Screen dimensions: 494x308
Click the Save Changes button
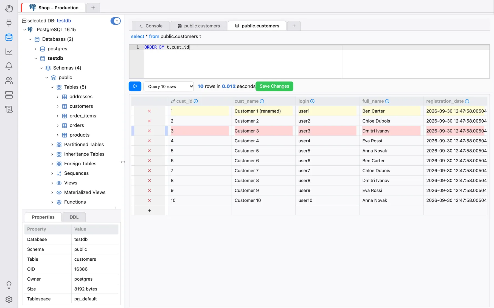pyautogui.click(x=274, y=86)
